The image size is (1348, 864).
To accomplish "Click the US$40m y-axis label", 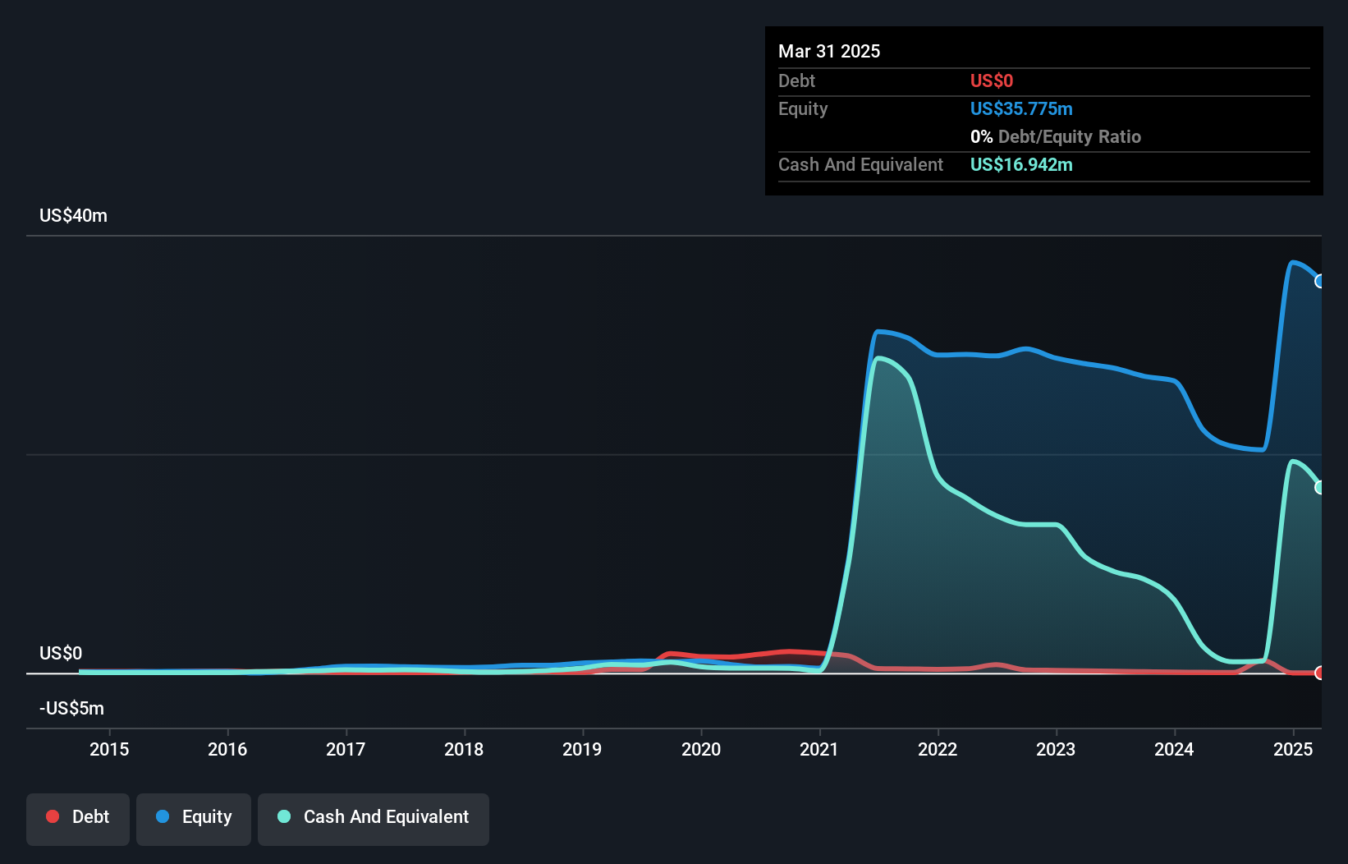I will click(x=74, y=215).
